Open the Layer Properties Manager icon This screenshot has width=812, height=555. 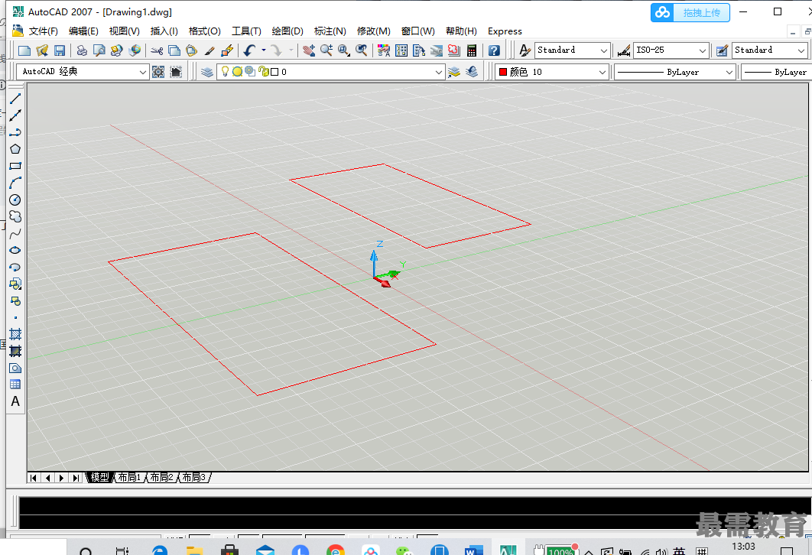point(207,72)
